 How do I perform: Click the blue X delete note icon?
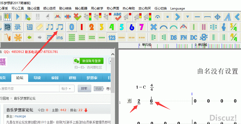tap(154, 27)
